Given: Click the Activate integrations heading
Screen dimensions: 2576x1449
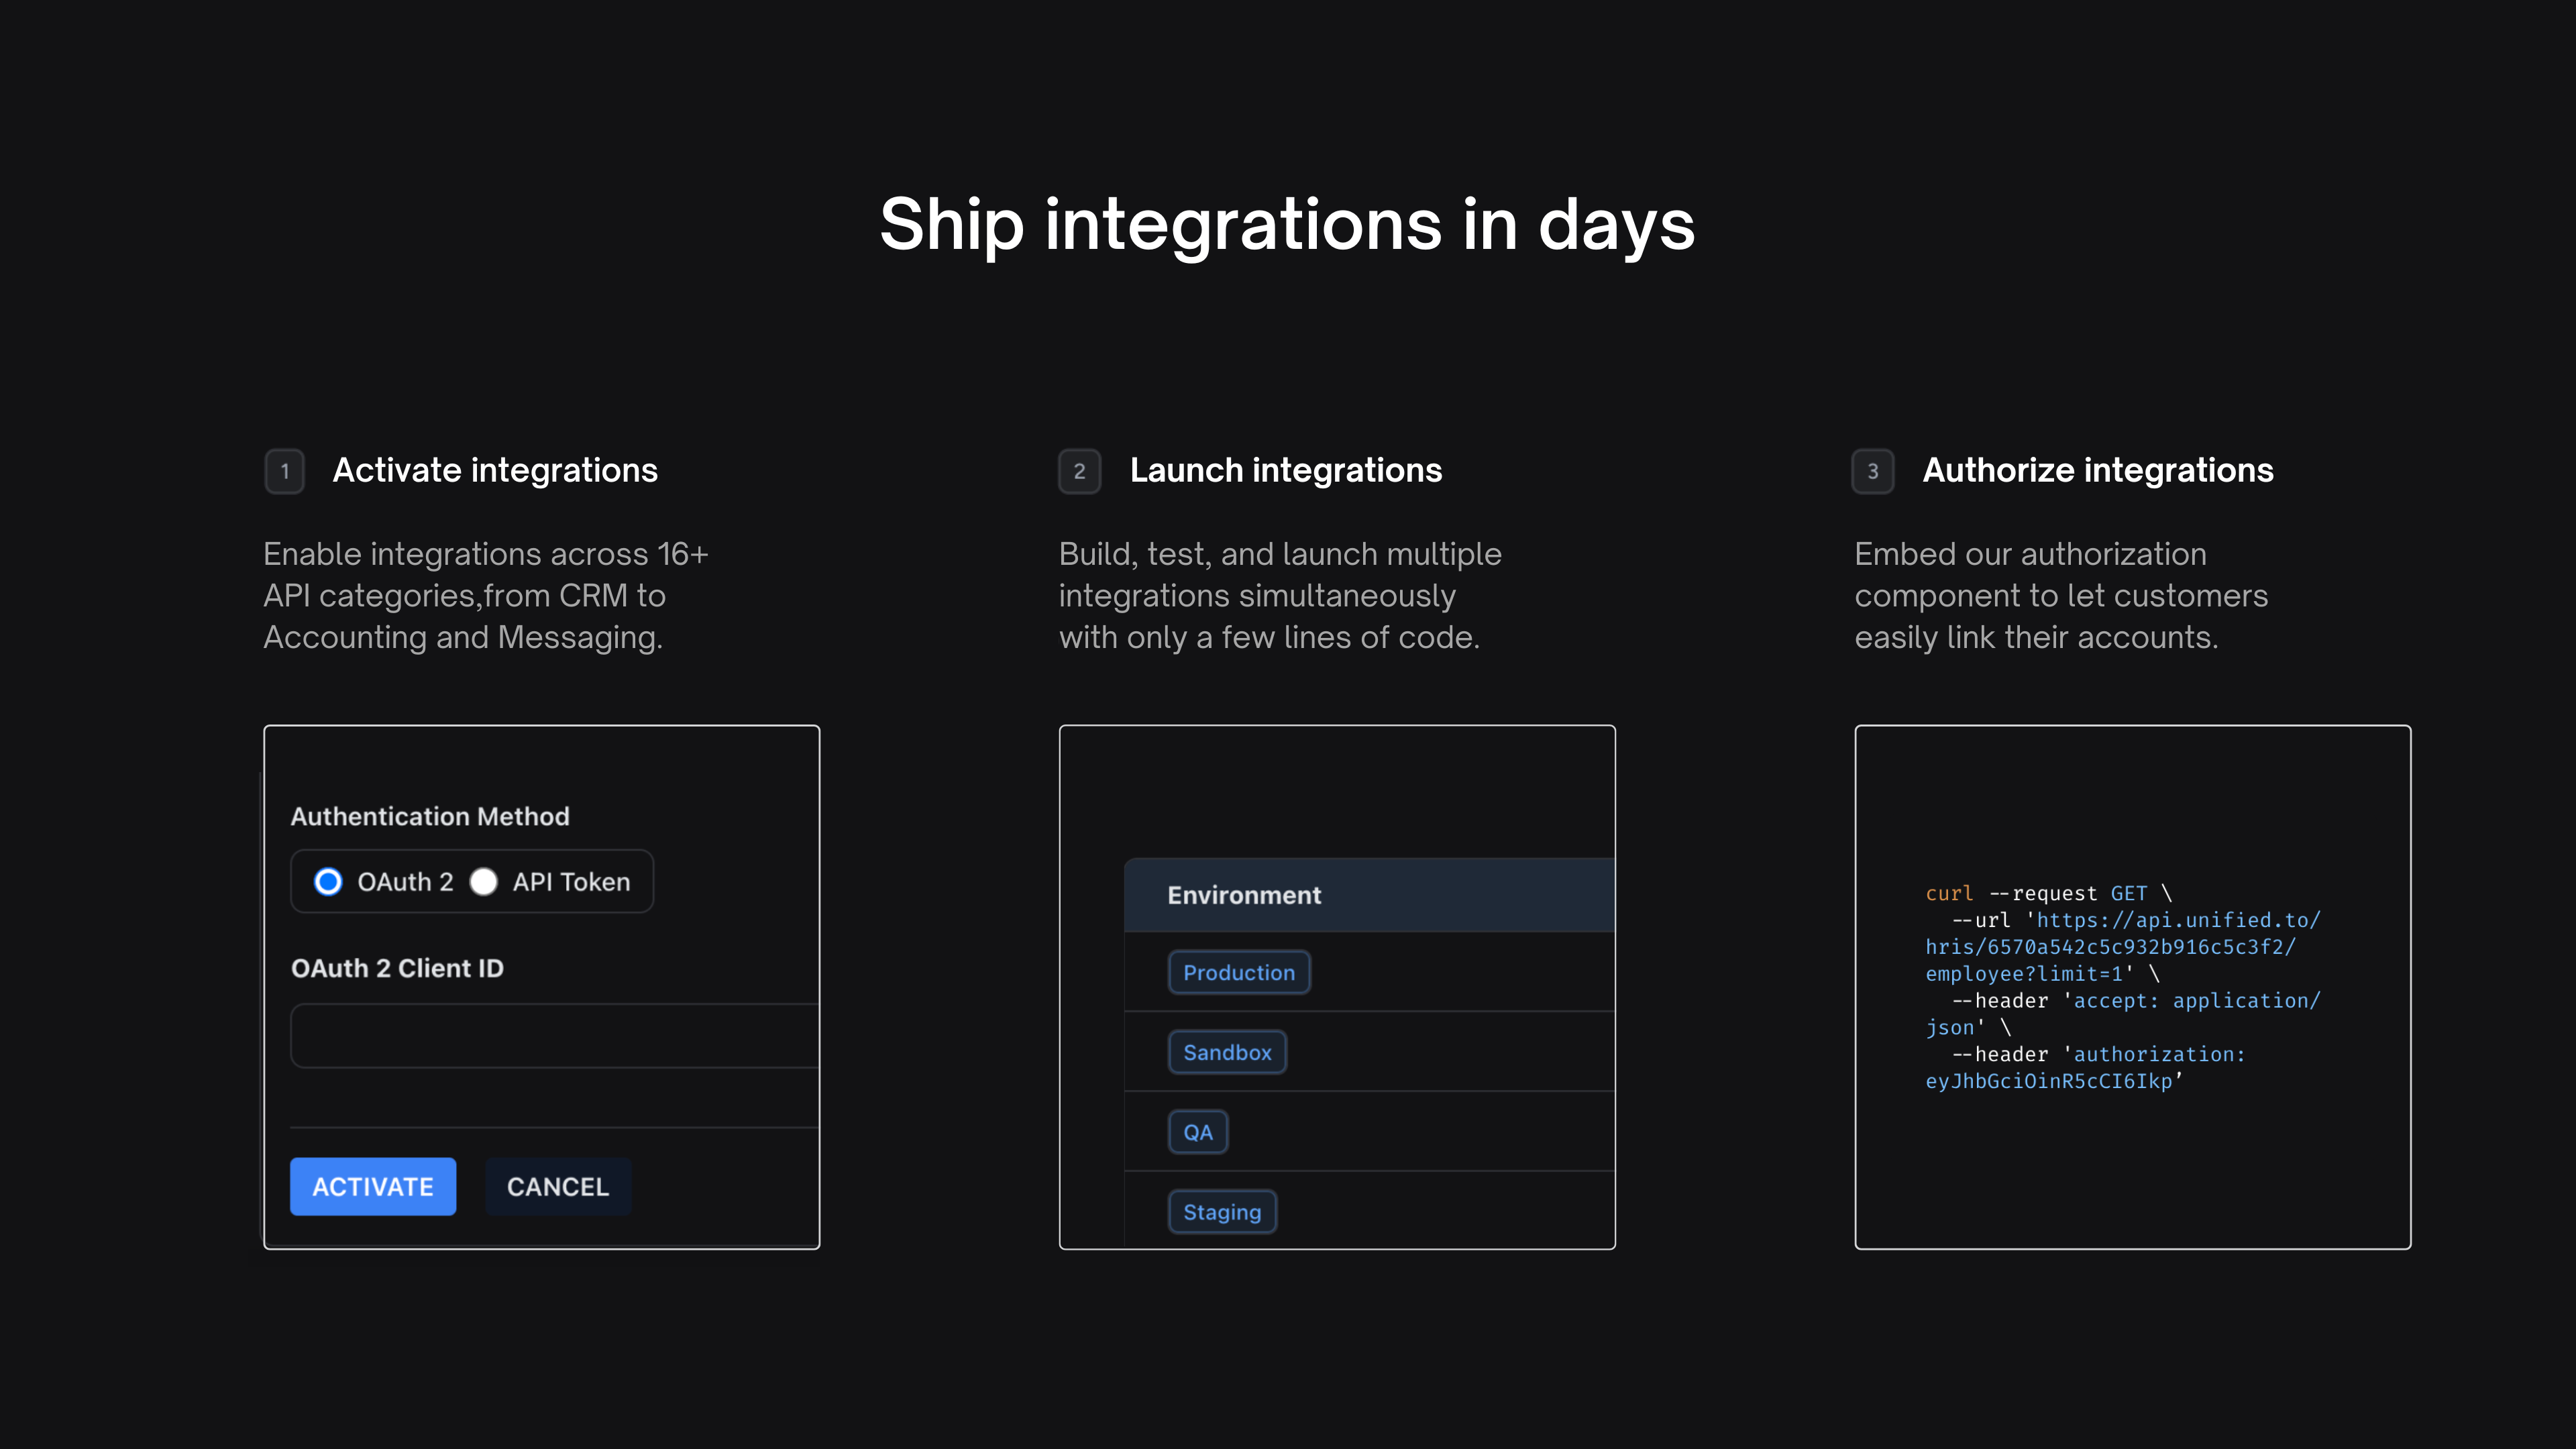Looking at the screenshot, I should coord(495,470).
